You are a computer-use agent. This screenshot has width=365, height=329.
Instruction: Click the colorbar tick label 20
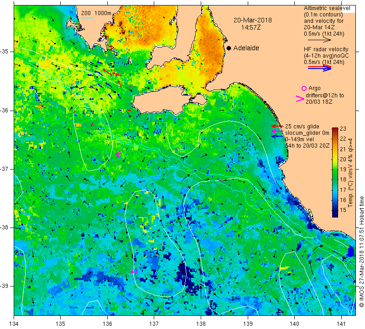[343, 159]
